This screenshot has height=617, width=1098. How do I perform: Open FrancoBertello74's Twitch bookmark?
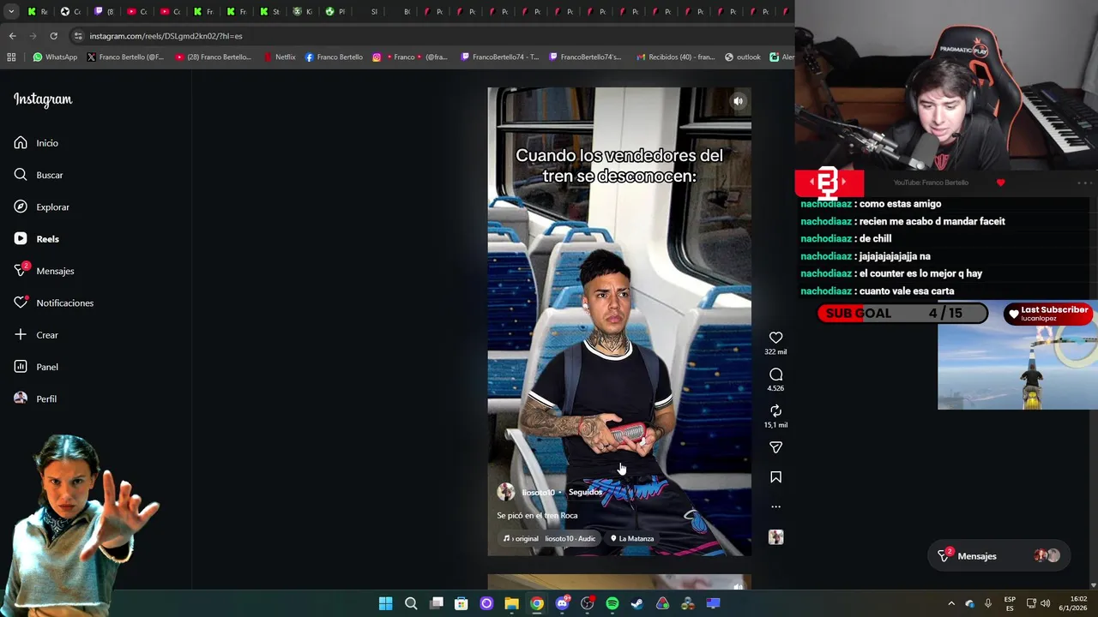pyautogui.click(x=585, y=57)
